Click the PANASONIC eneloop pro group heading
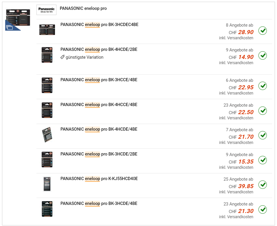 pyautogui.click(x=83, y=8)
